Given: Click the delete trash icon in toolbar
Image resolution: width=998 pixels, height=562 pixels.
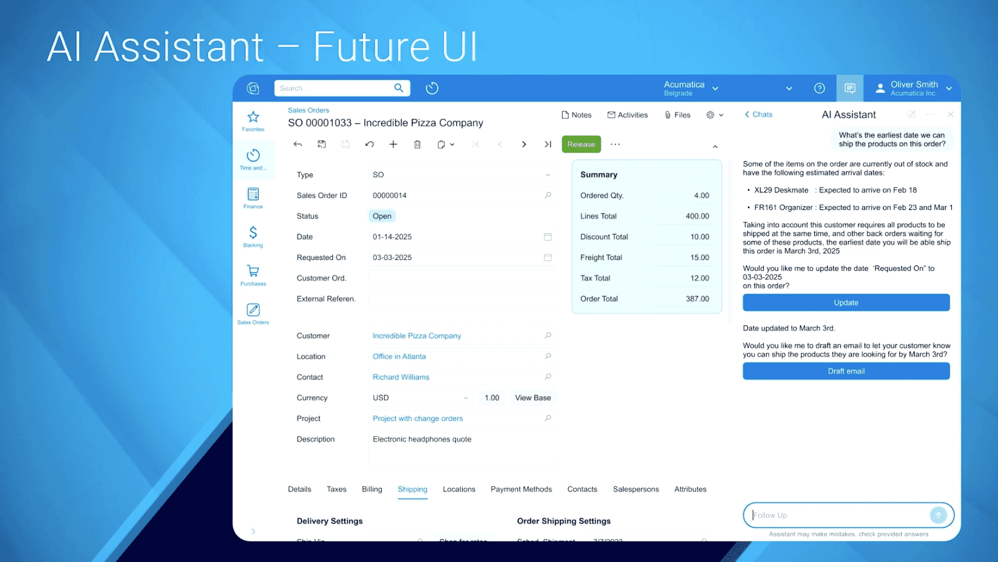Looking at the screenshot, I should pos(417,145).
